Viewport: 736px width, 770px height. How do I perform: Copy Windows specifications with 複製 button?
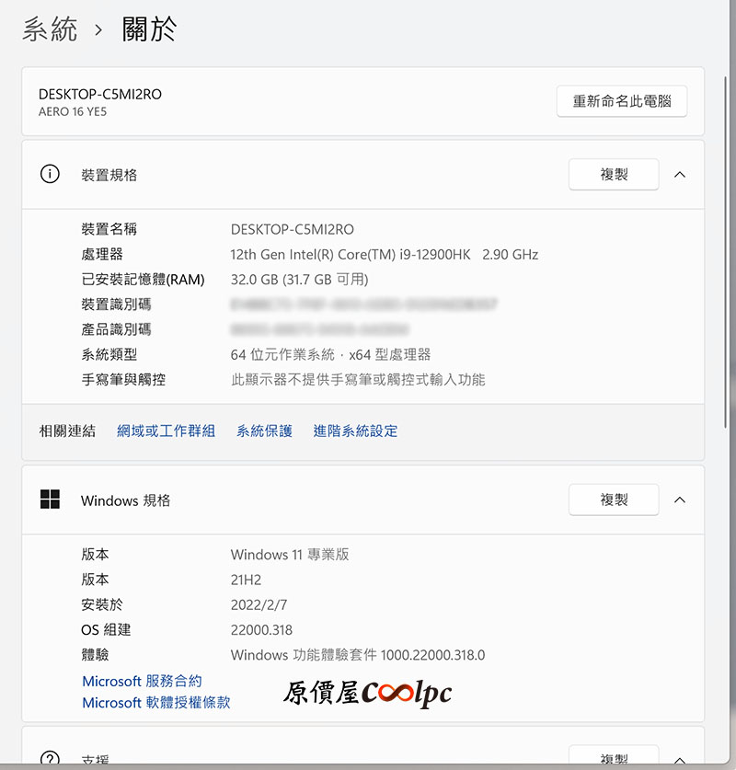(614, 500)
